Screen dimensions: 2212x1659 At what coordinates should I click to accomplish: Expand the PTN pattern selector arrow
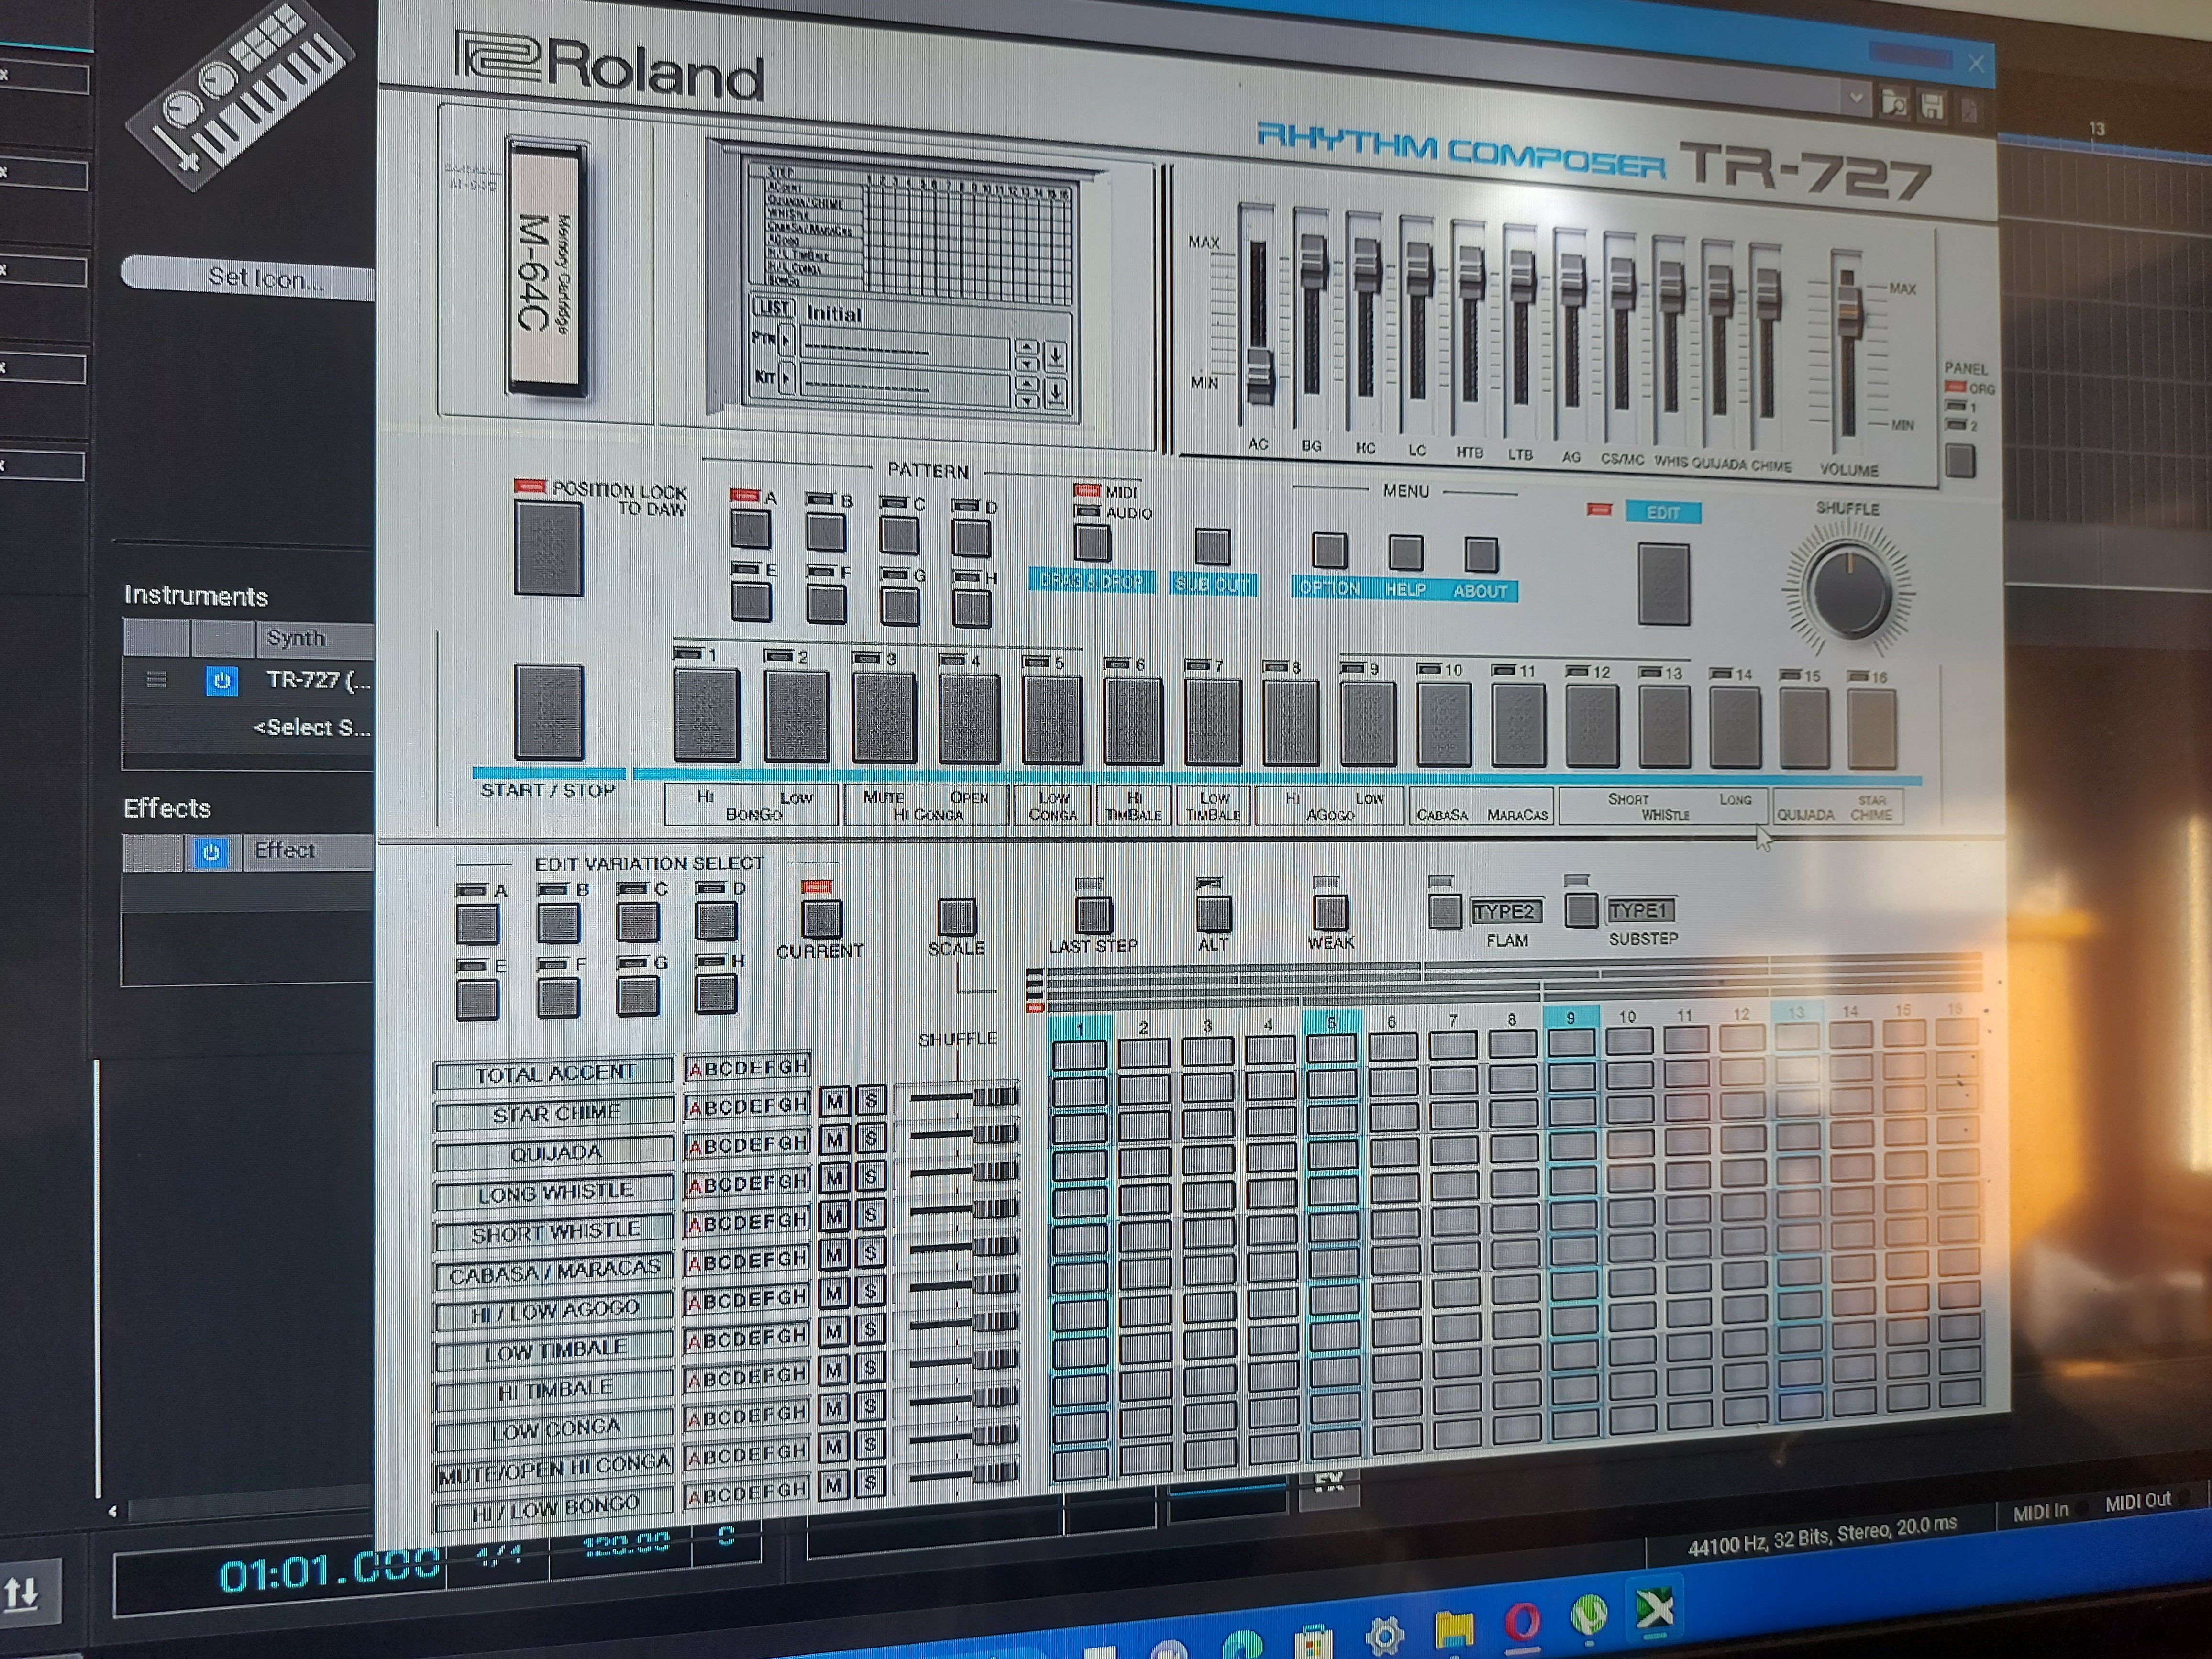[x=786, y=340]
